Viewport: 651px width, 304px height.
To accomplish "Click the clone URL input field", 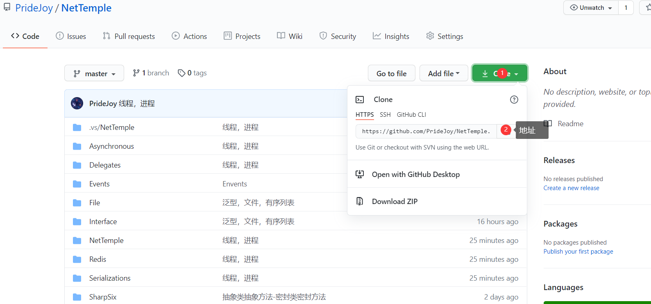I will (426, 131).
